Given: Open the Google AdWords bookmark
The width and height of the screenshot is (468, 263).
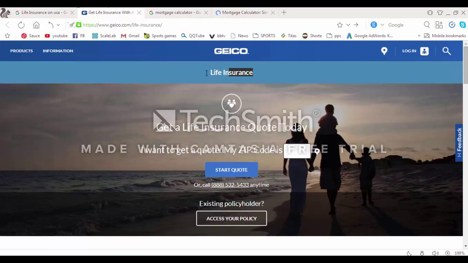Looking at the screenshot, I should coord(369,36).
